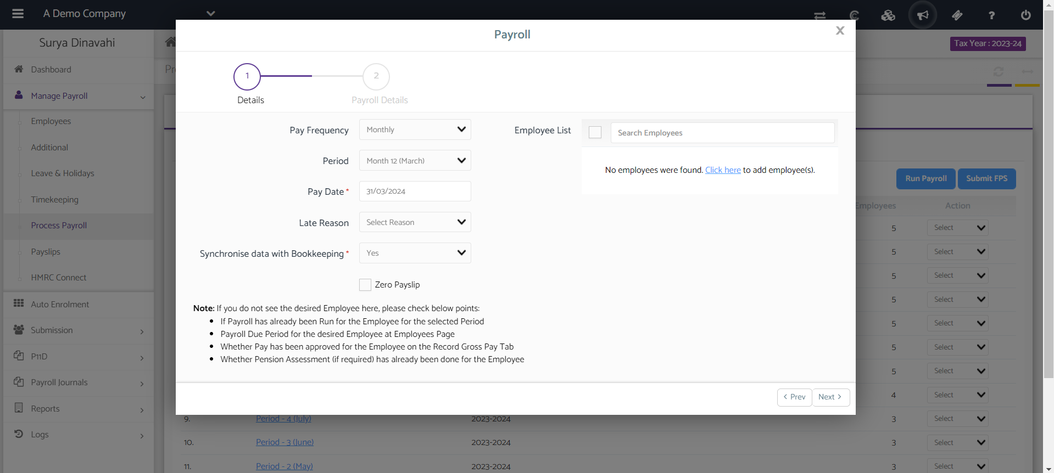Click the Next button
Screen dimensions: 1054x473
tap(830, 397)
